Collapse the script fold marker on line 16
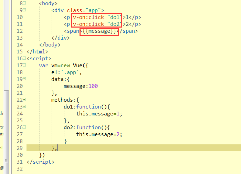The height and width of the screenshot is (174, 241). (x=24, y=58)
